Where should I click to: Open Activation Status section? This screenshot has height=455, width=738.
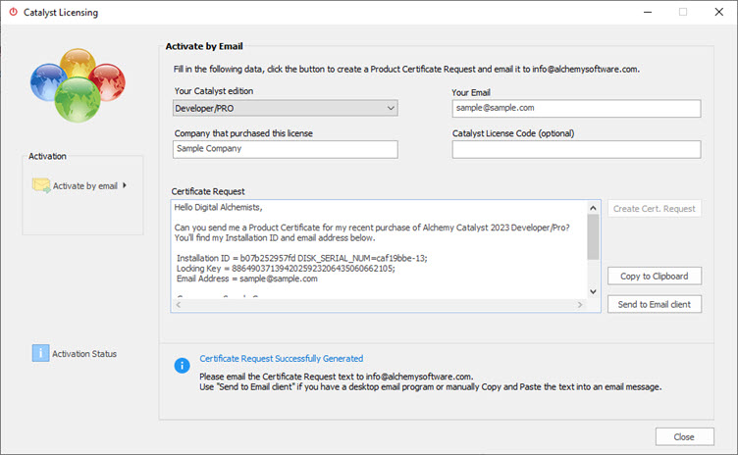coord(84,353)
